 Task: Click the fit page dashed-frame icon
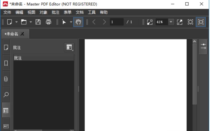190,22
